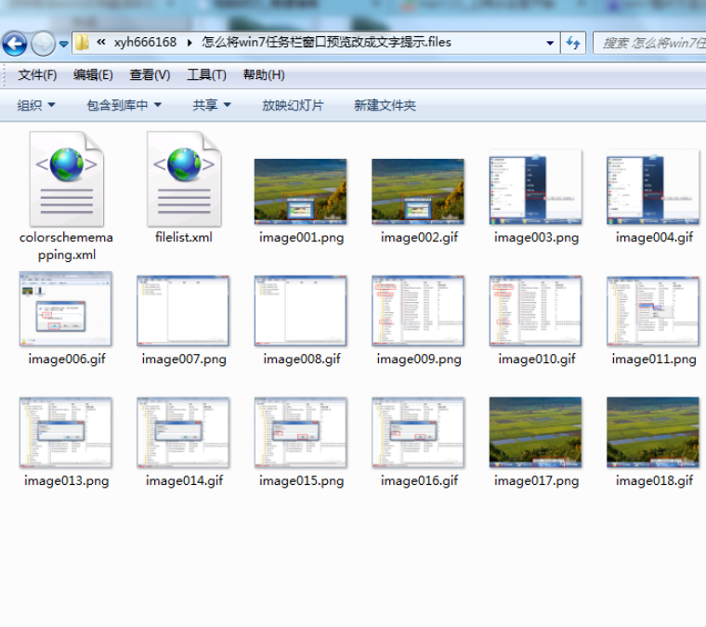Select image004.gif thumbnail

point(653,187)
